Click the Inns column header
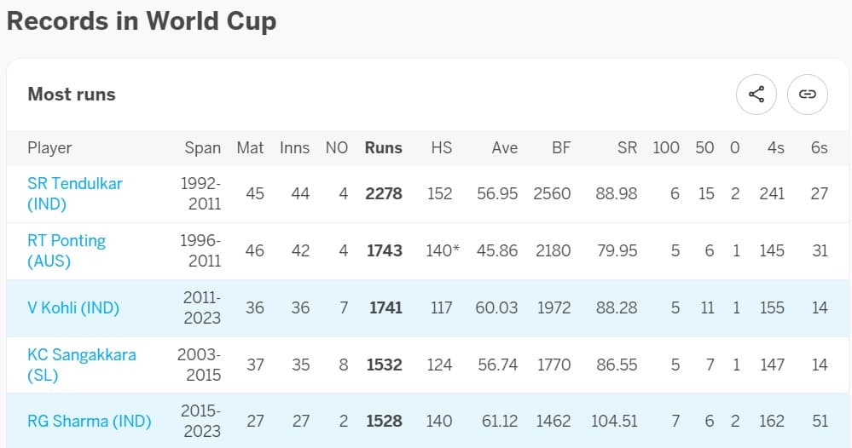Image resolution: width=852 pixels, height=448 pixels. pos(294,147)
